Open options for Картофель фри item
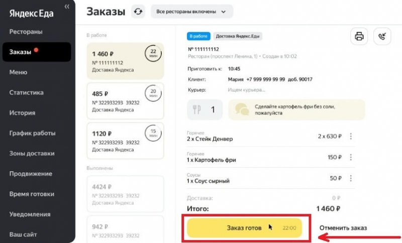The width and height of the screenshot is (402, 243). click(351, 157)
